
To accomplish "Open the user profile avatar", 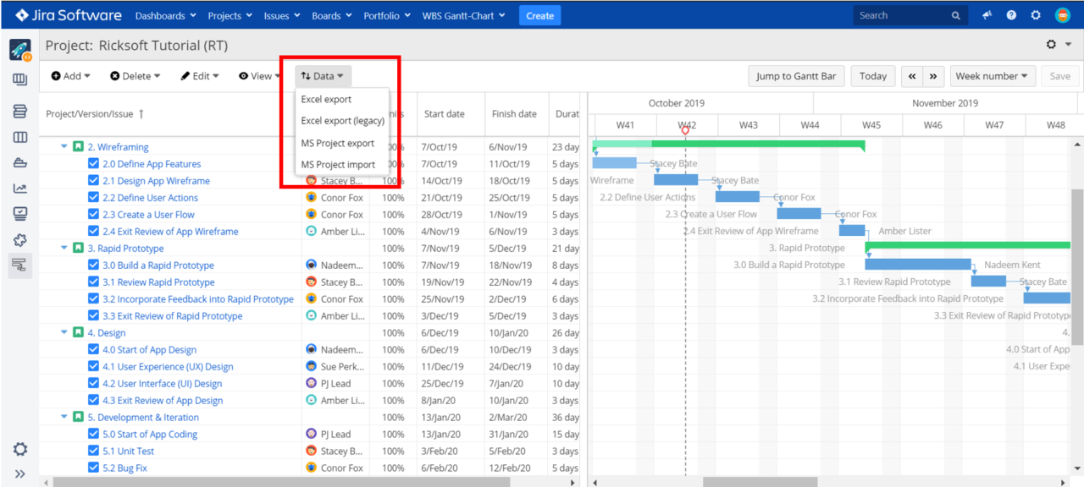I will pos(1062,15).
